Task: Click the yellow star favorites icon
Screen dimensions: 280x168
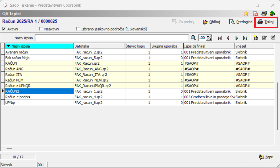Action: pyautogui.click(x=246, y=13)
